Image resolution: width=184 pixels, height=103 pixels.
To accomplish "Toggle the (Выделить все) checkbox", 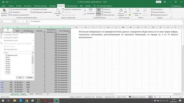I will coord(6,55).
